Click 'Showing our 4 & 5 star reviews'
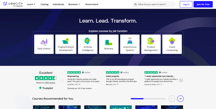This screenshot has height=109, width=216. pos(80,88)
